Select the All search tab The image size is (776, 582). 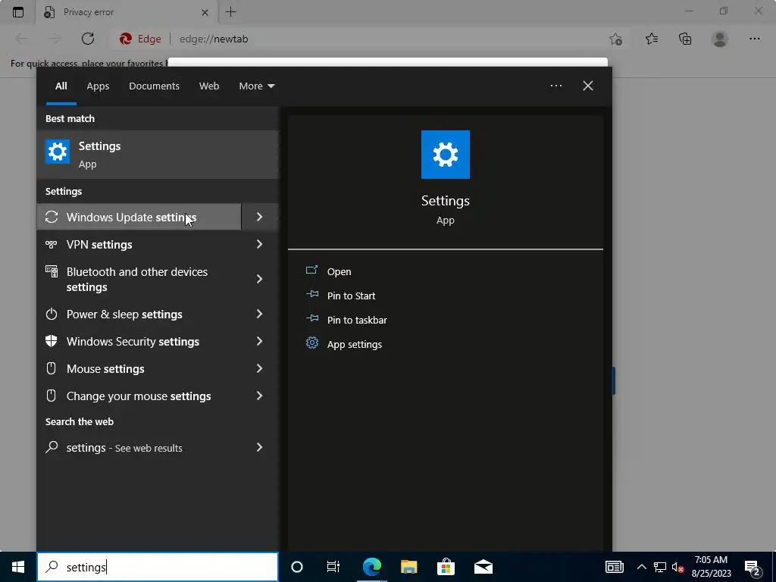61,86
